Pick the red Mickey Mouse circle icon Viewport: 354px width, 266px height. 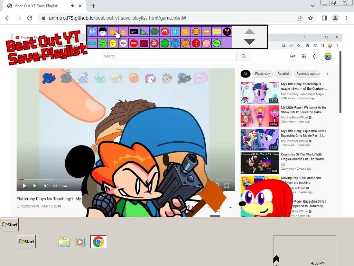pos(134,43)
